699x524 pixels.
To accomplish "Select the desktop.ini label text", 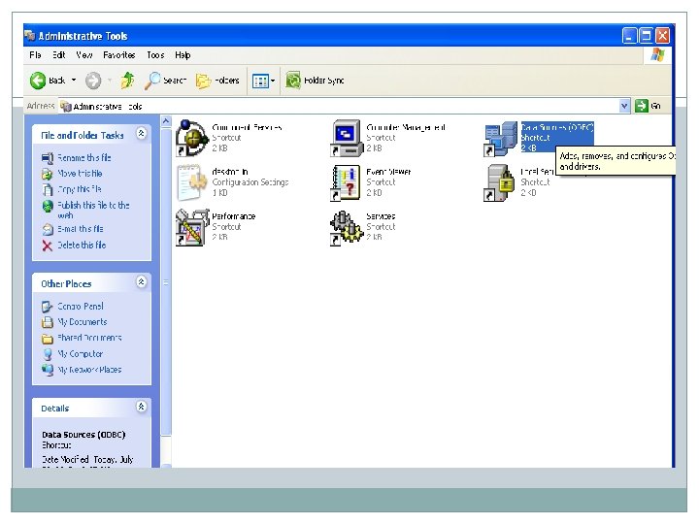I will coord(230,172).
